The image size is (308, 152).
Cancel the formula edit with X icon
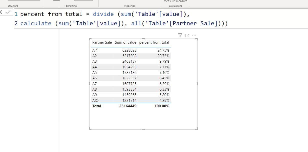(x=1, y=12)
